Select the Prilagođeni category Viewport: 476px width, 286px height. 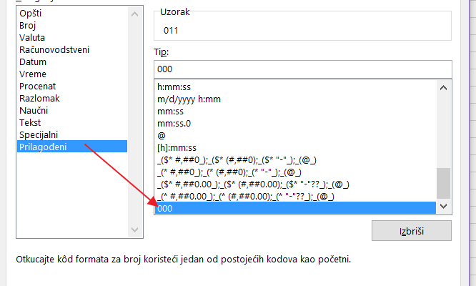72,147
